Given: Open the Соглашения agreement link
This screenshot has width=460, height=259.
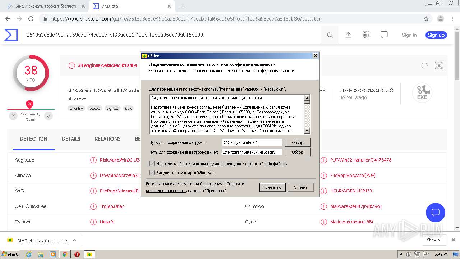Looking at the screenshot, I should 211,184.
